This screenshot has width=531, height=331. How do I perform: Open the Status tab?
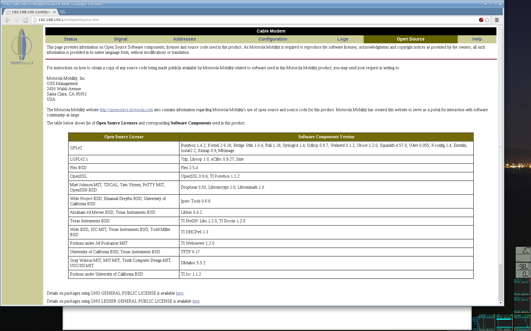(x=71, y=39)
